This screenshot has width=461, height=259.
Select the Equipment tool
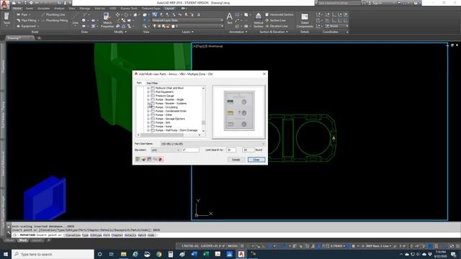pos(27,26)
